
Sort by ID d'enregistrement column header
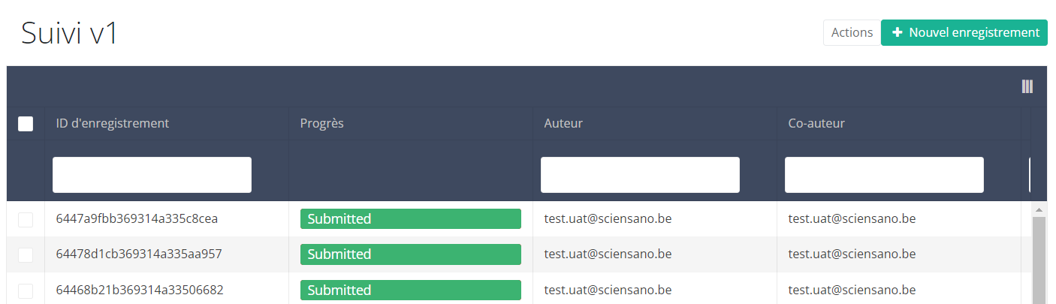[113, 123]
